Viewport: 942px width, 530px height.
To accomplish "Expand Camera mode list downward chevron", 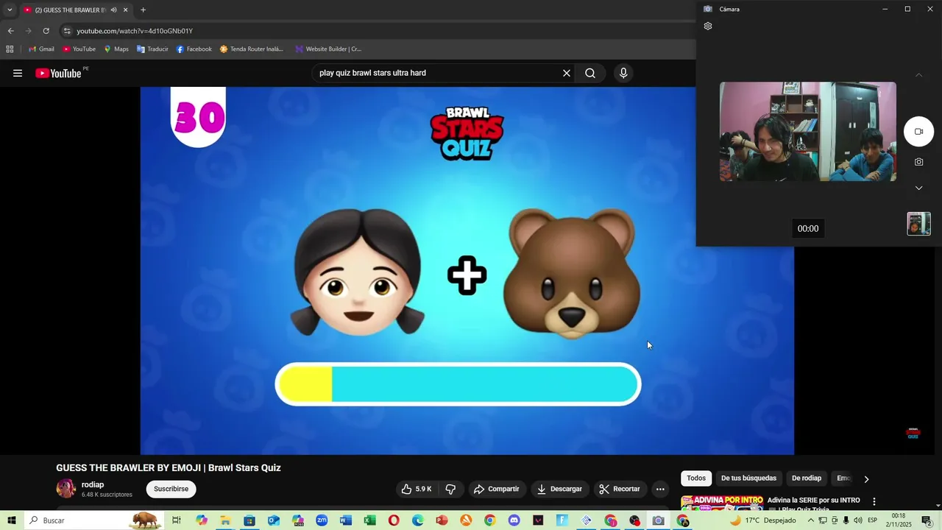I will 918,188.
